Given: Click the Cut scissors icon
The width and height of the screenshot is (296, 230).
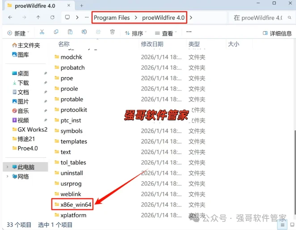Looking at the screenshot, I should (42, 32).
